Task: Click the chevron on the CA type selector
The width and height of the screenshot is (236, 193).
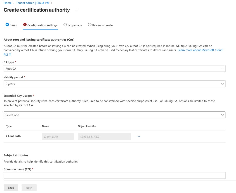Action: [x=222, y=68]
